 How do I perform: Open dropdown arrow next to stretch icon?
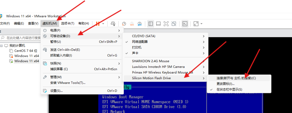[x=201, y=24]
